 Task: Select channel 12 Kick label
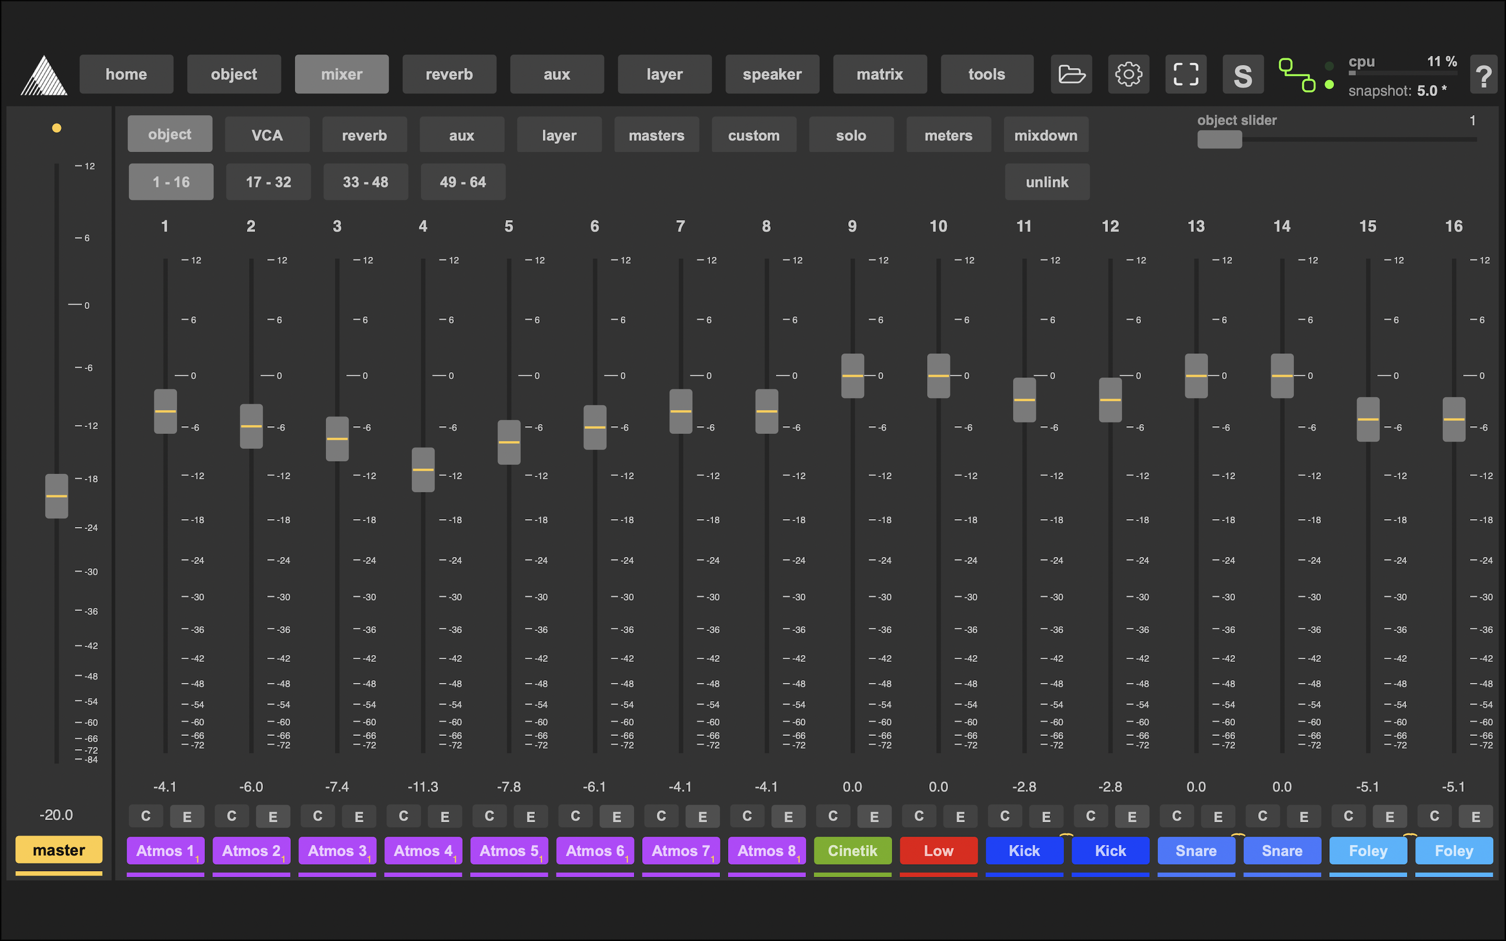click(x=1110, y=850)
